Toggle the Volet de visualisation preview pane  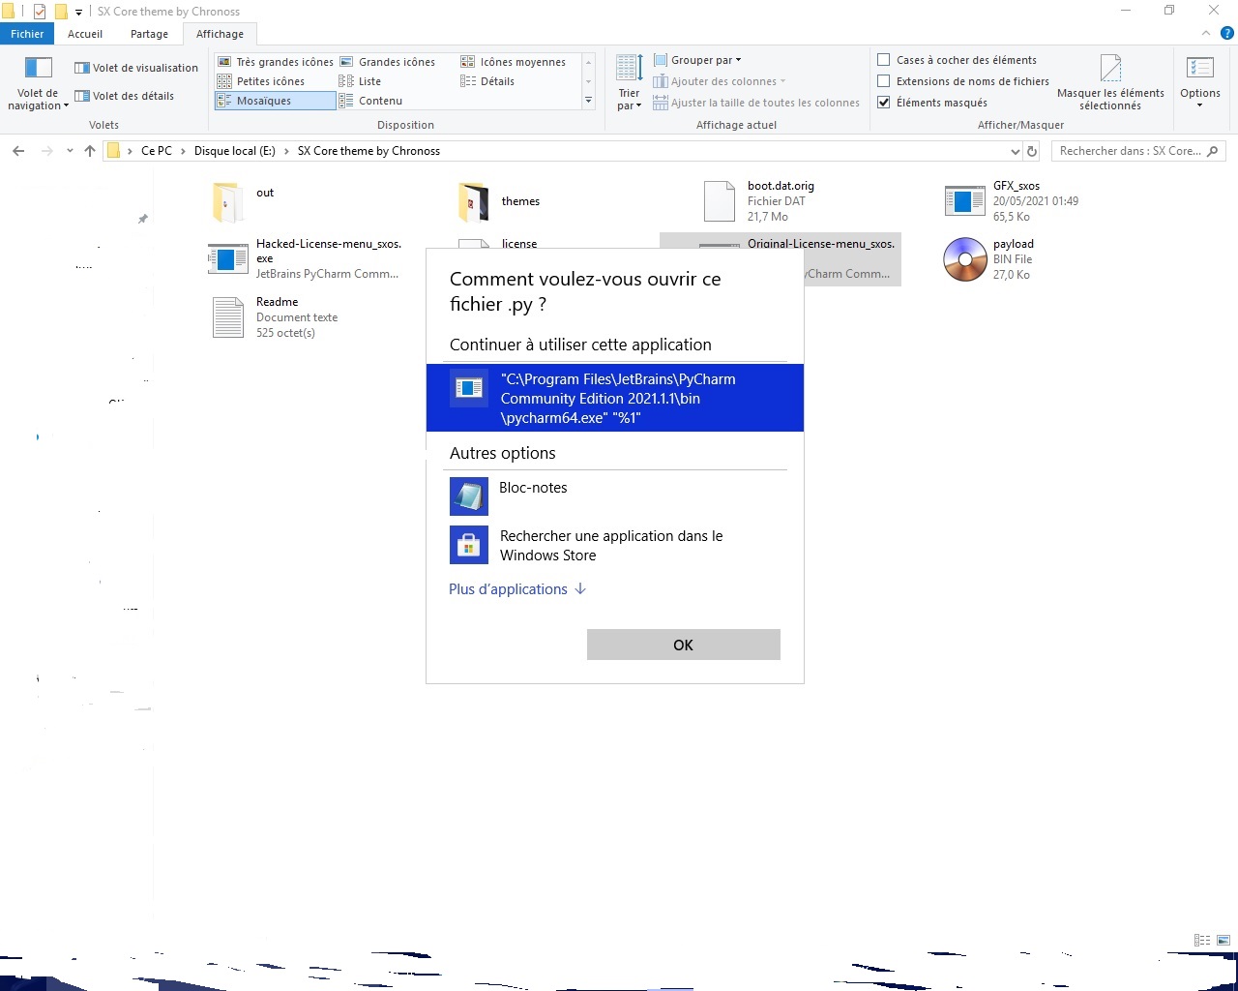tap(136, 68)
